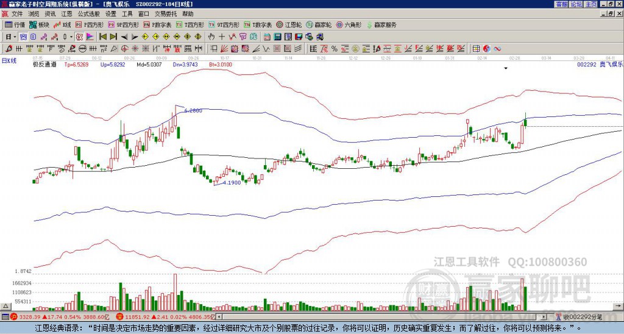Open the T四方形 tool
The height and width of the screenshot is (334, 624).
point(190,24)
